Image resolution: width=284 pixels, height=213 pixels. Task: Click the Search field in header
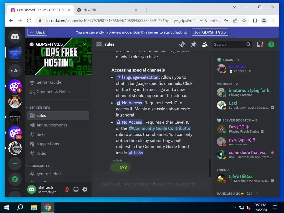coord(232,44)
